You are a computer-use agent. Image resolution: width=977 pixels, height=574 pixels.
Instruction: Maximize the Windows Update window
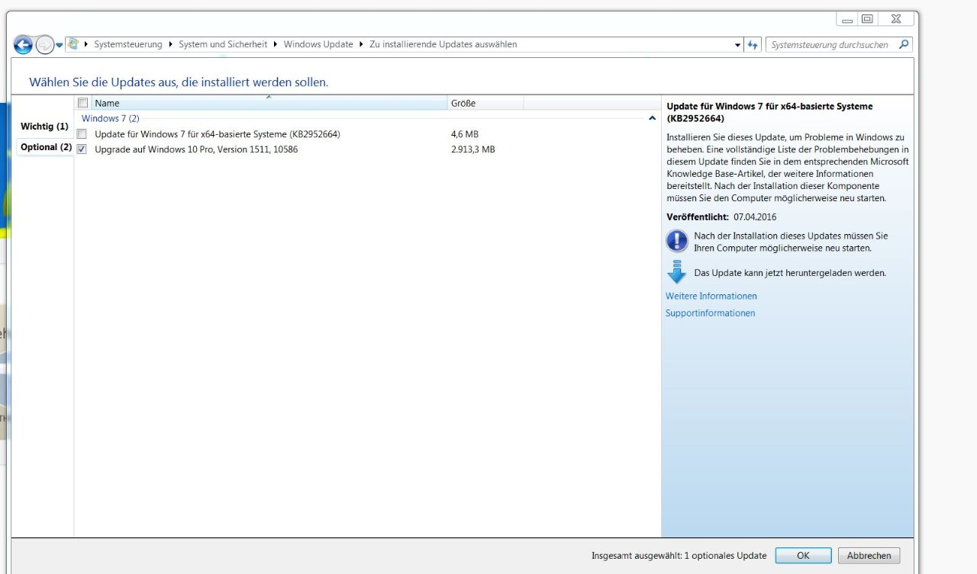pyautogui.click(x=867, y=19)
